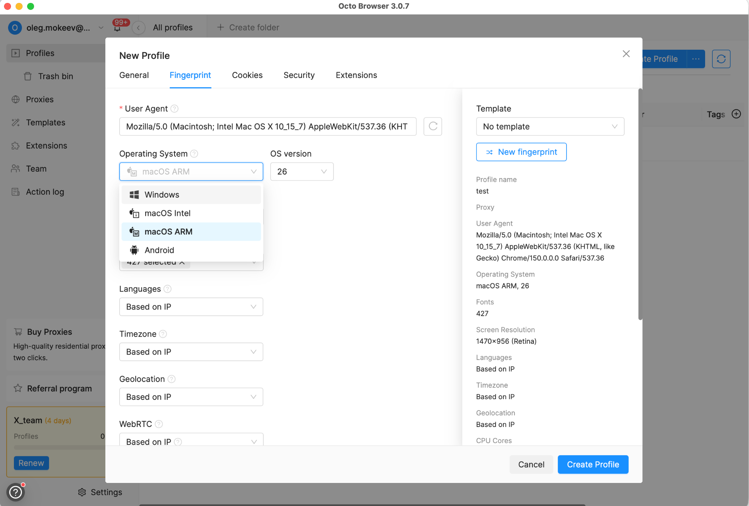This screenshot has width=749, height=506.
Task: Click Create folder in the toolbar
Action: 248,27
